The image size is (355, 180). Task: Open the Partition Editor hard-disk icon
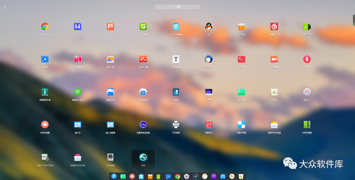tap(110, 157)
